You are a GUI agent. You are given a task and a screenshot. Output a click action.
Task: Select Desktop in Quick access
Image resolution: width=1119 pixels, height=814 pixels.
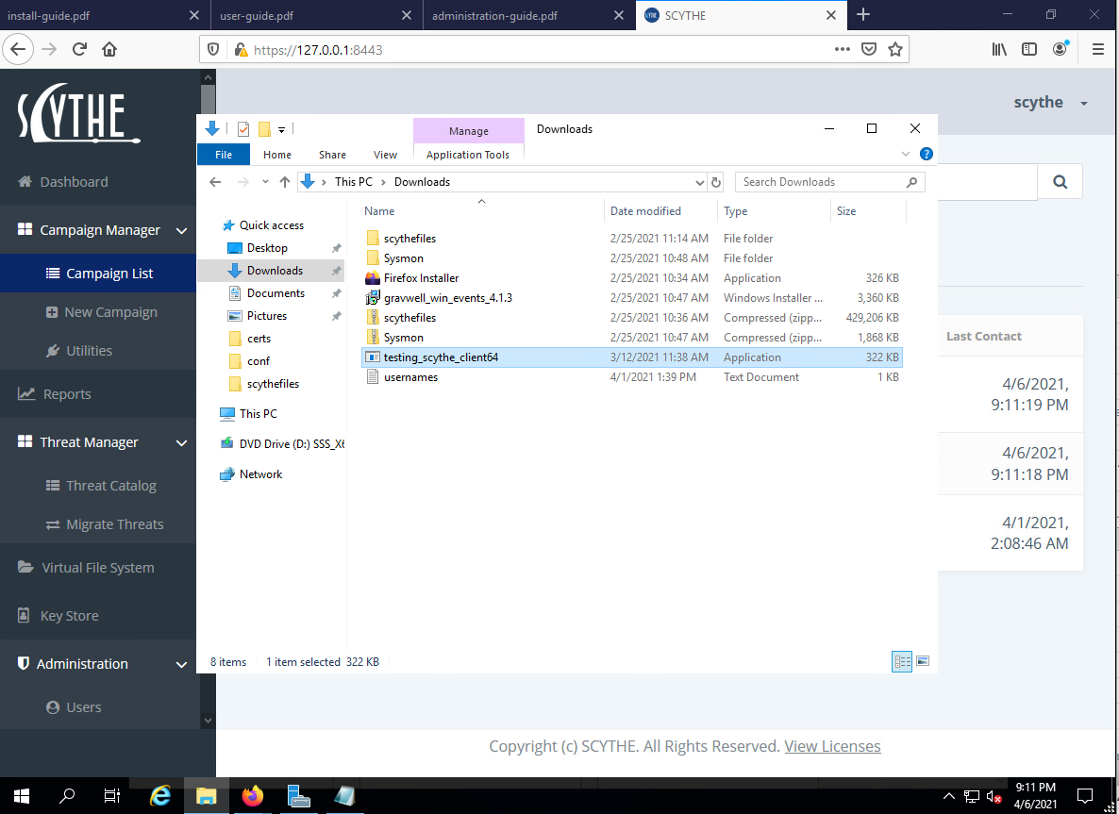(x=266, y=247)
